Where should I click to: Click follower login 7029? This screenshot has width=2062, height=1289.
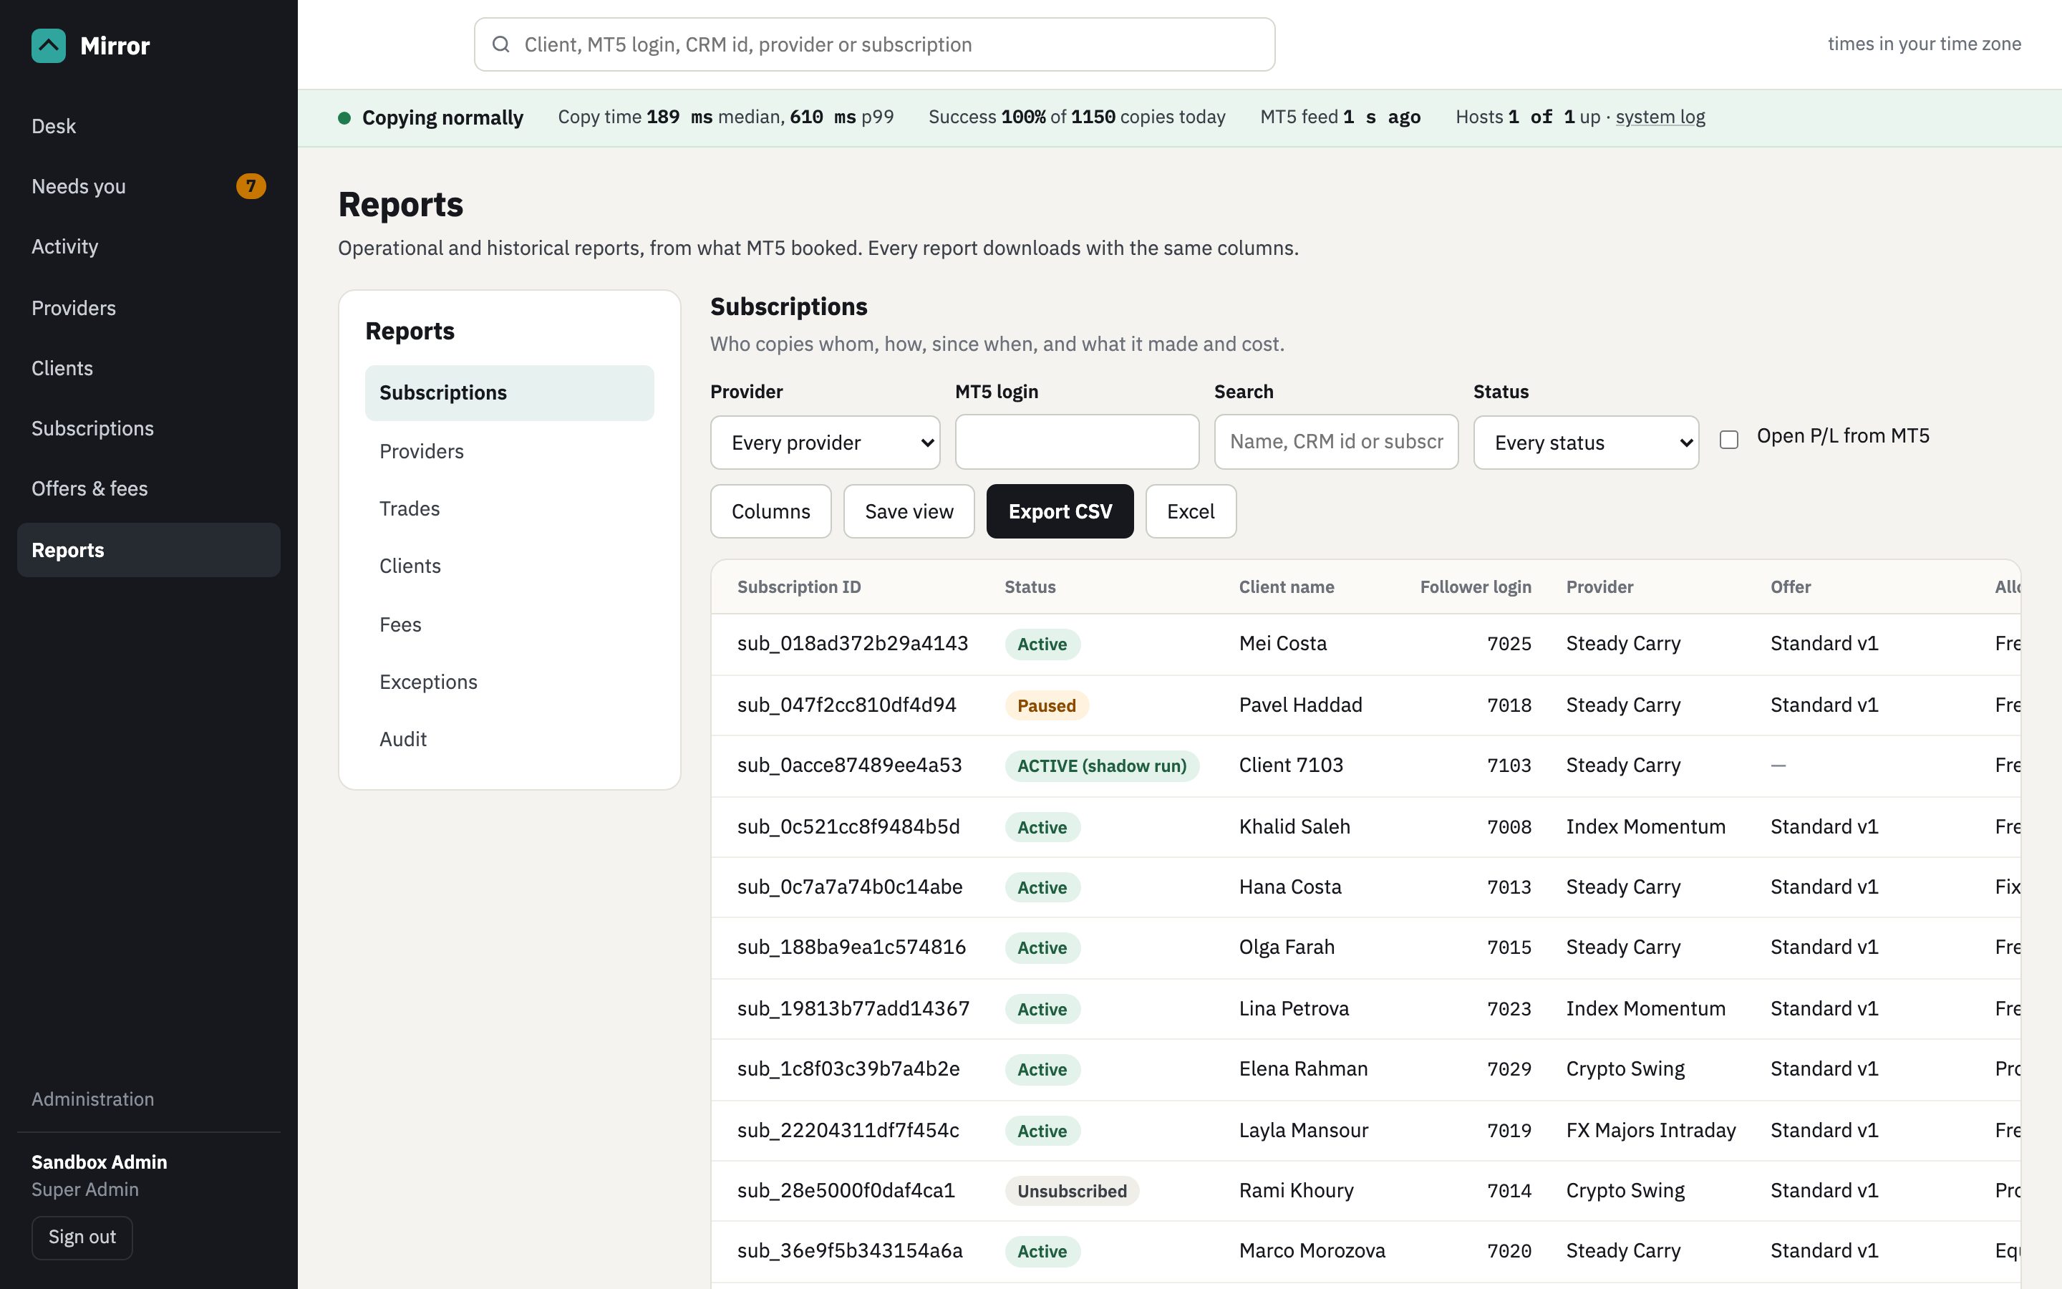tap(1509, 1069)
